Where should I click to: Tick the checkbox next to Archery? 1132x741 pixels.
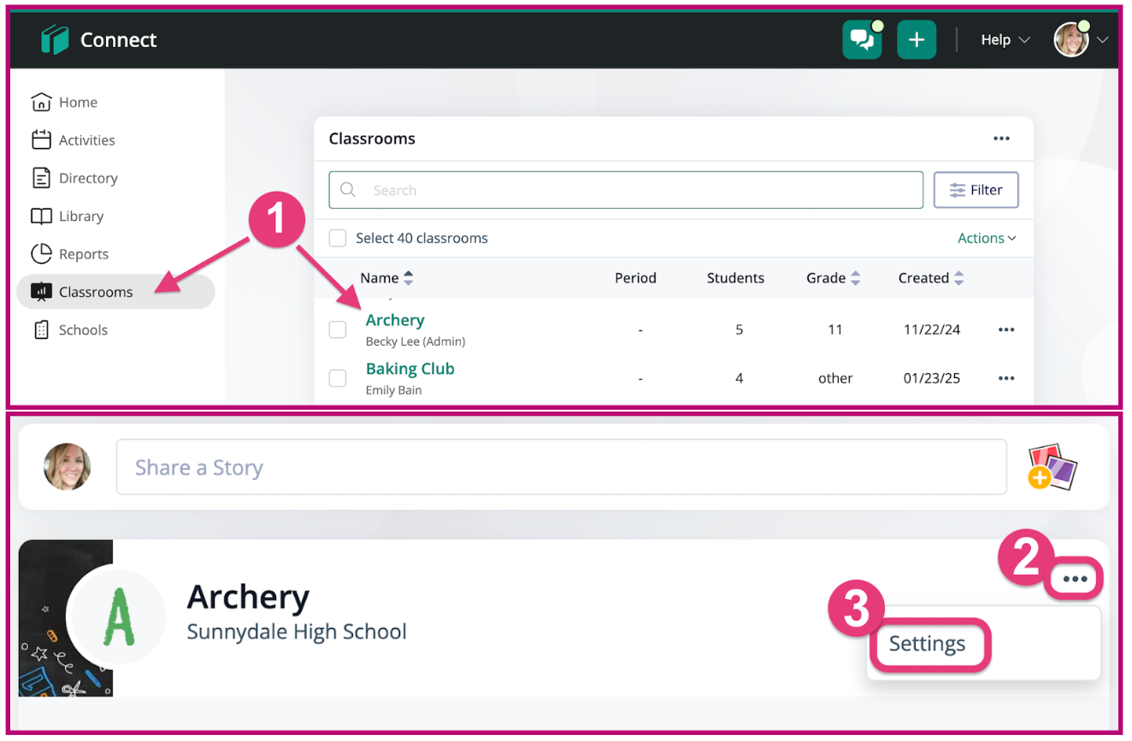point(338,329)
